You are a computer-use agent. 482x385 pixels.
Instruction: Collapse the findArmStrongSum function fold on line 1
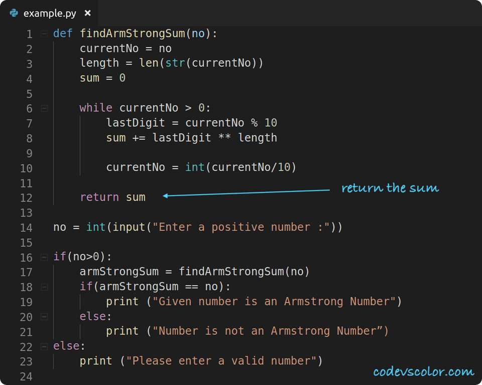tap(44, 34)
